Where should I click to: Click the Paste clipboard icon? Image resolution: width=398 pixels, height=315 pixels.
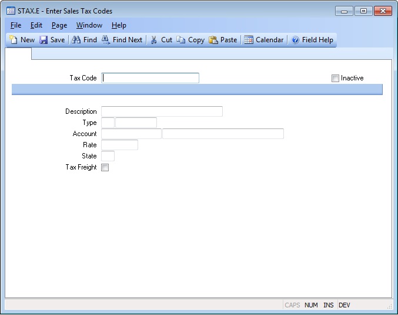[213, 40]
